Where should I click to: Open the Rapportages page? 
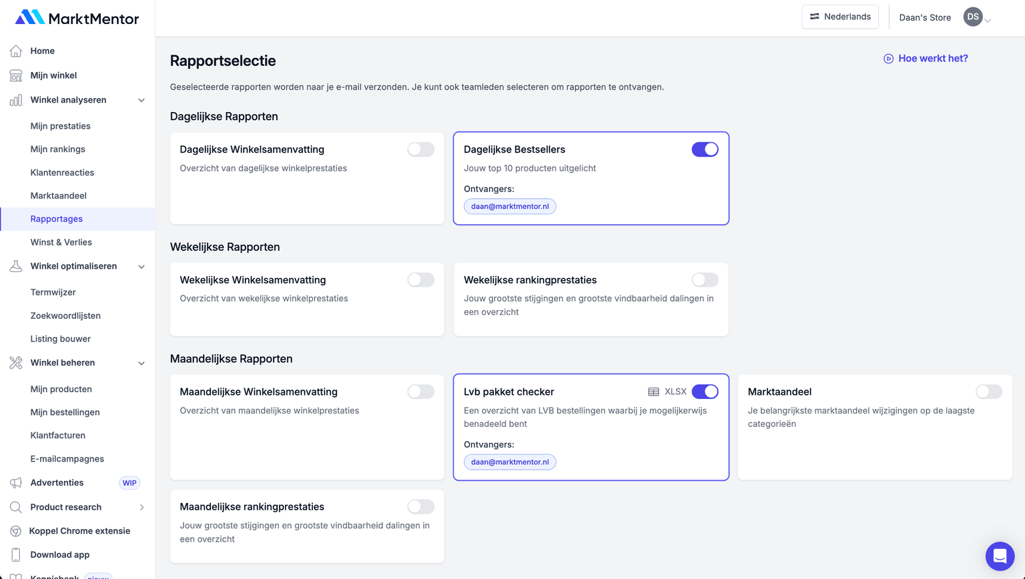point(57,218)
